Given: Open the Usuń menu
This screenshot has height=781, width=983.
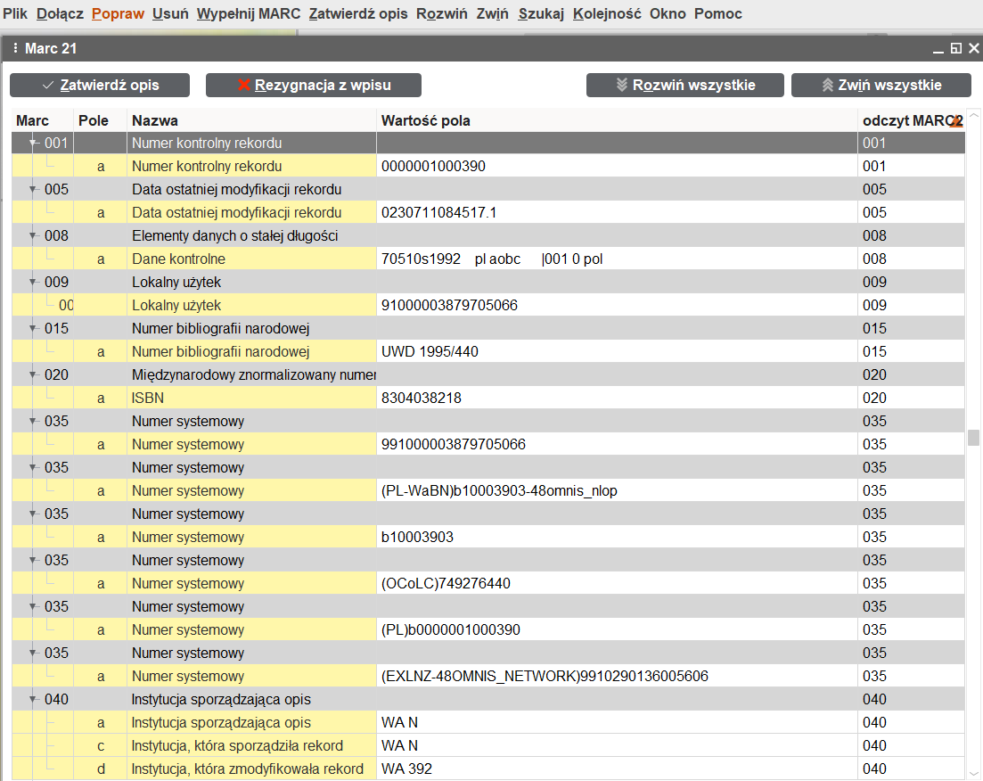Looking at the screenshot, I should click(x=170, y=13).
